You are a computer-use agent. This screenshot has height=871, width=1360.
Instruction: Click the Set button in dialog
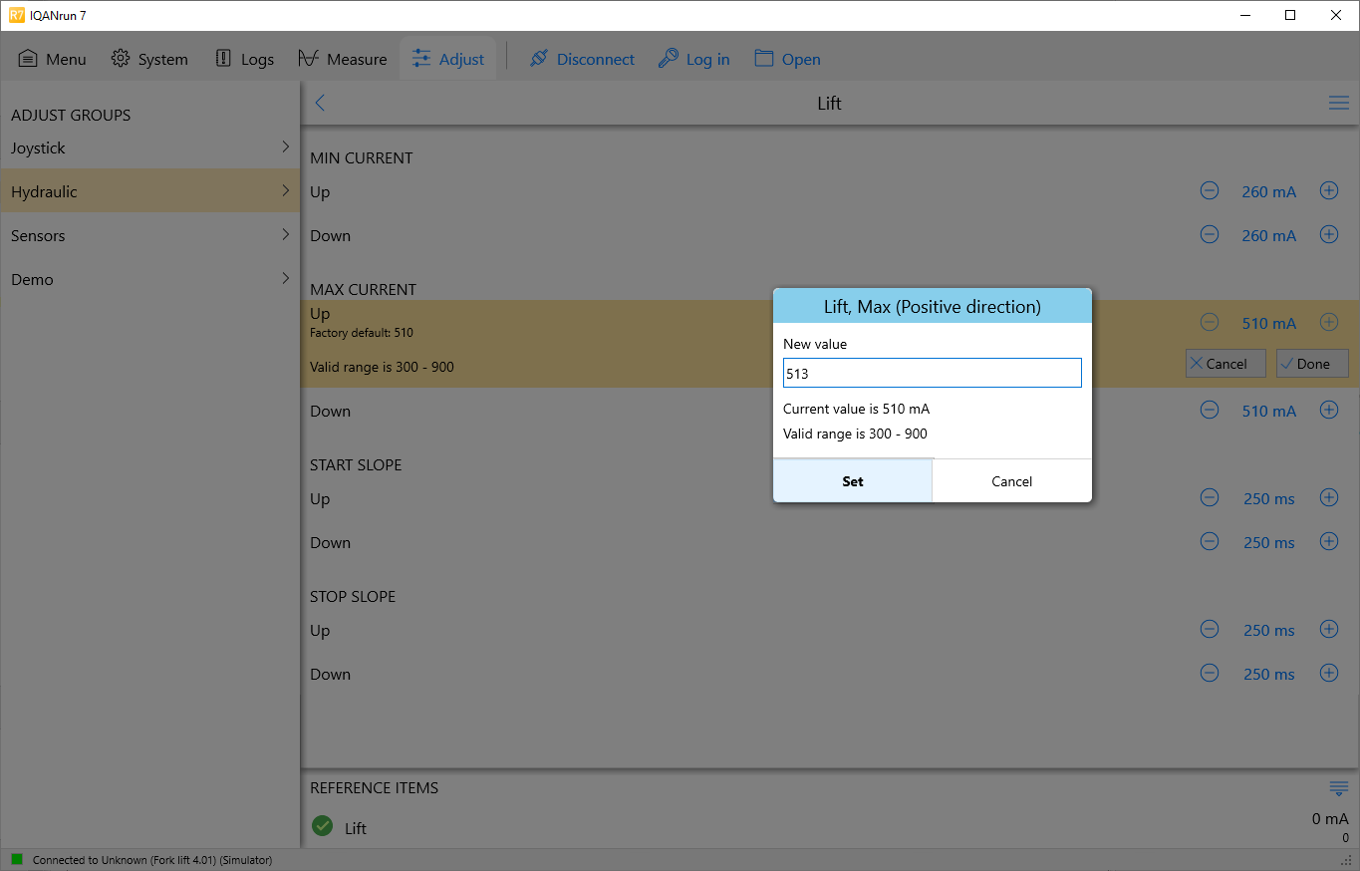[x=853, y=481]
